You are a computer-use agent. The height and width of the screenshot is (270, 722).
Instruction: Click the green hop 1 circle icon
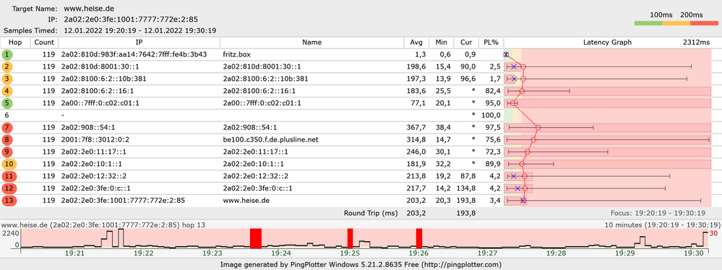[x=7, y=55]
